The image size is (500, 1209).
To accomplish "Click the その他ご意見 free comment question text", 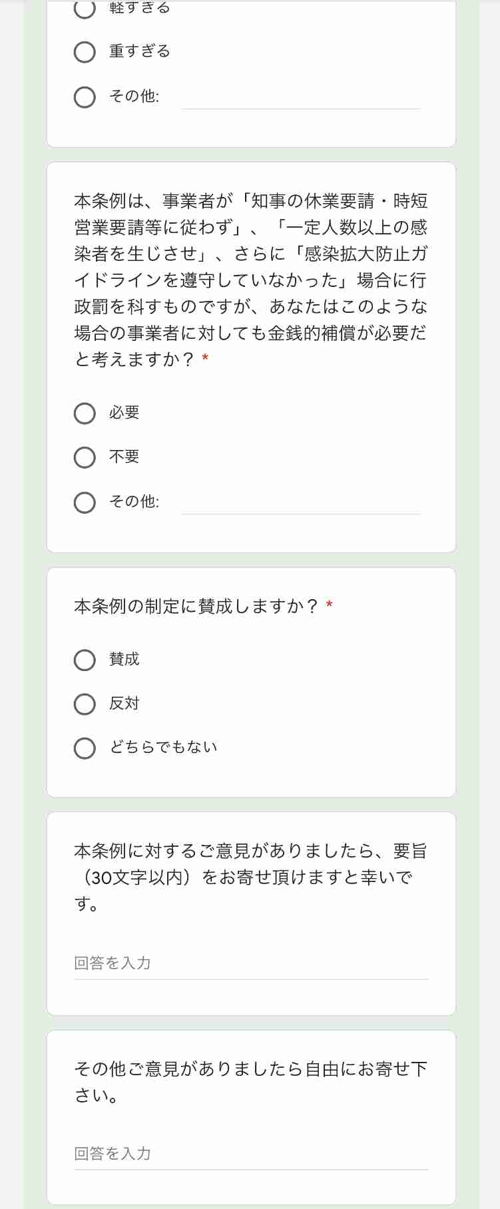I will [250, 1082].
